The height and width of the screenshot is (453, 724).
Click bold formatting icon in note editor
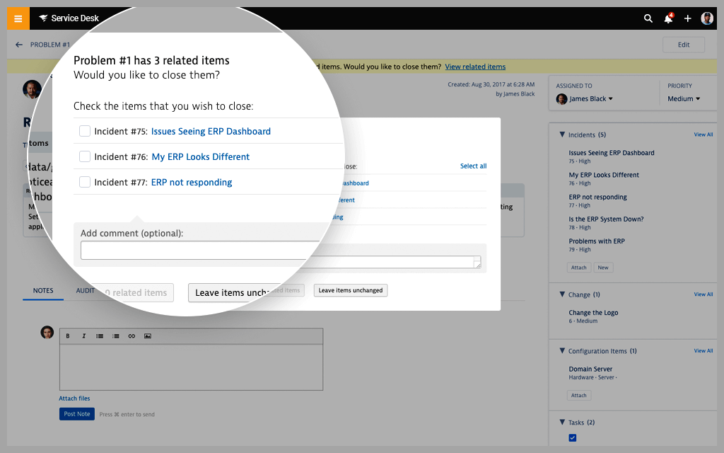point(68,336)
